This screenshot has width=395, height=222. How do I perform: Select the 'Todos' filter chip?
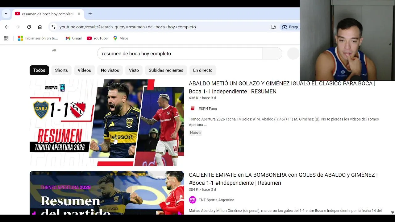(x=39, y=70)
